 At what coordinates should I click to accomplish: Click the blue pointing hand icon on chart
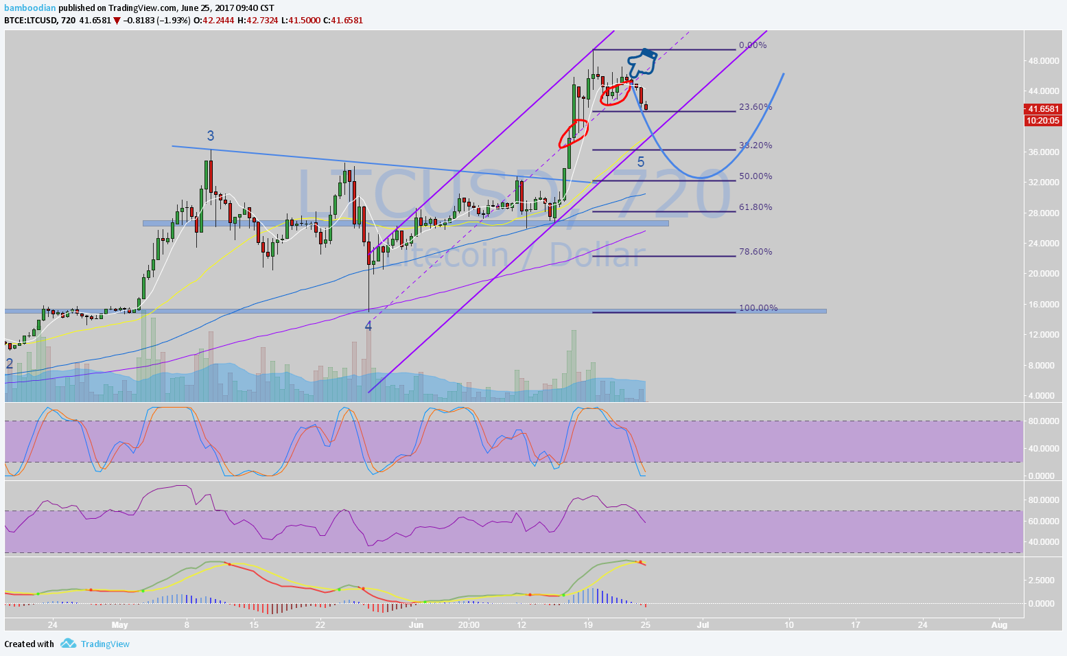pos(642,62)
